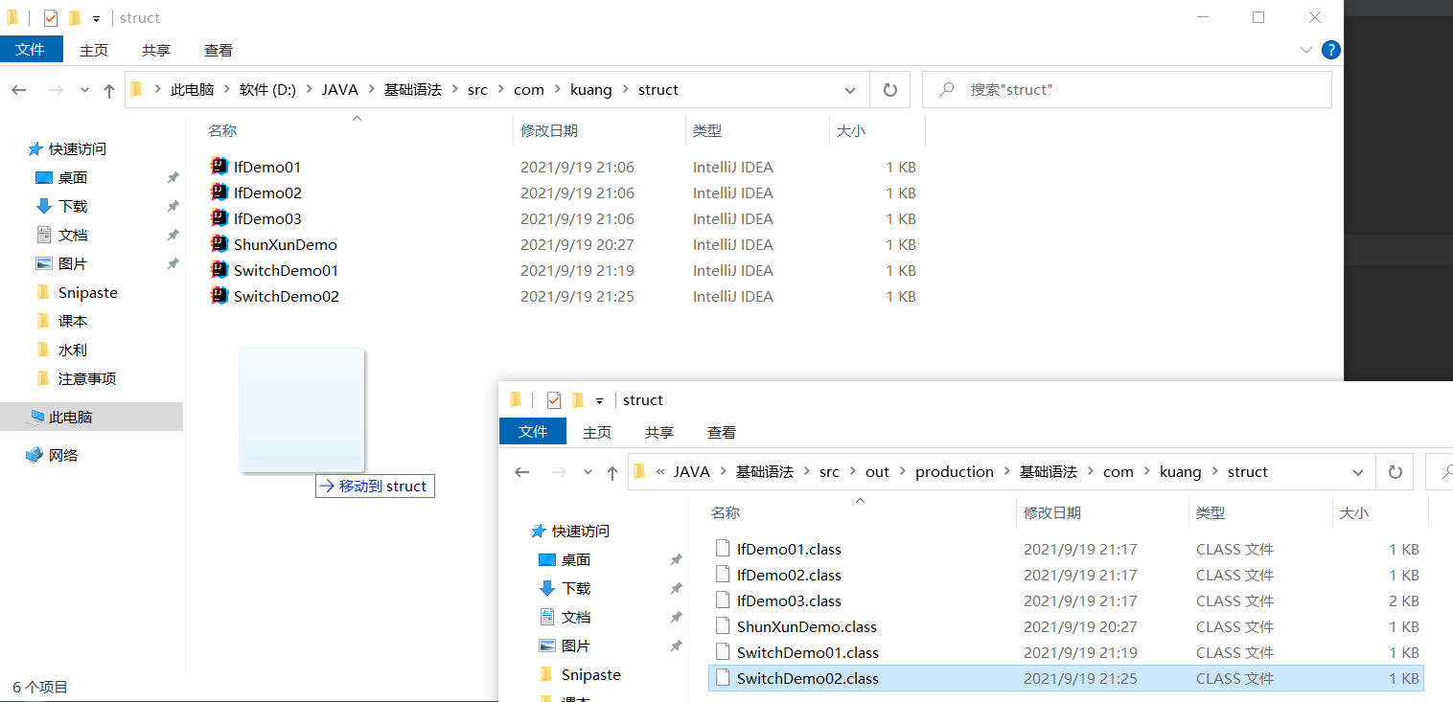Open address history dropdown in back window
1453x702 pixels.
point(850,90)
